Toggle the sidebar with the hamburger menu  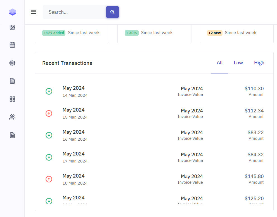point(34,12)
